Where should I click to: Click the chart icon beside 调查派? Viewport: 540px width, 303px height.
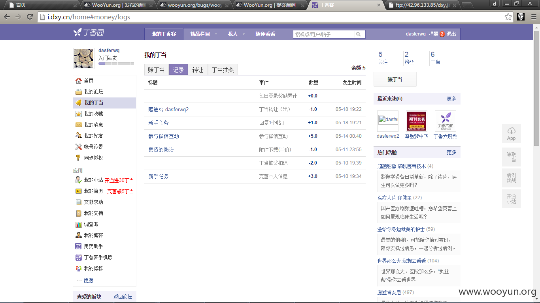(x=78, y=224)
